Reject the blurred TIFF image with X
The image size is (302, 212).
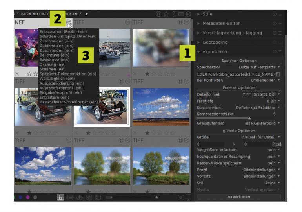[135, 74]
